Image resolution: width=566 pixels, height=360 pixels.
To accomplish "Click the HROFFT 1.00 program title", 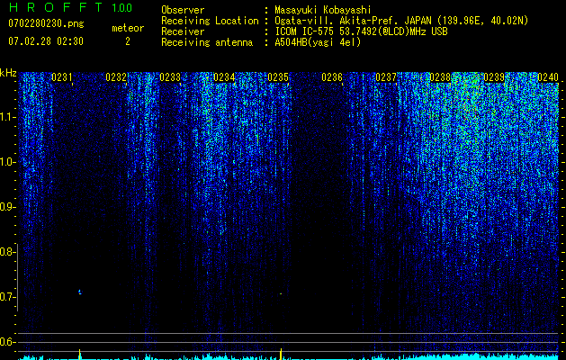I will pyautogui.click(x=70, y=7).
